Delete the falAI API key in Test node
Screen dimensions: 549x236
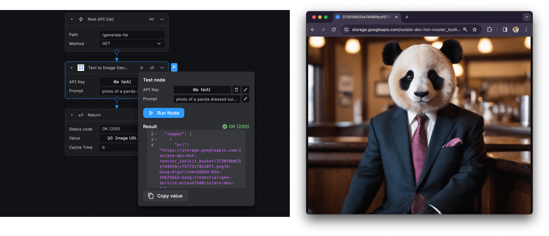236,90
